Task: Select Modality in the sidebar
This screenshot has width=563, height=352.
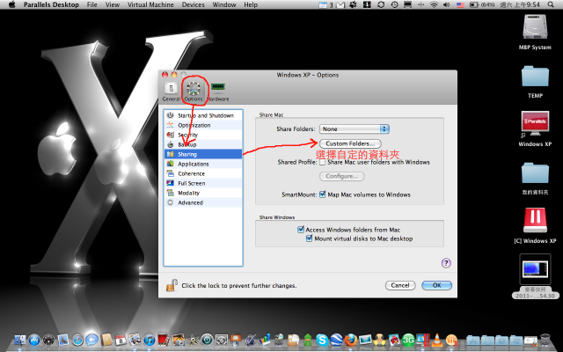Action: (x=203, y=193)
